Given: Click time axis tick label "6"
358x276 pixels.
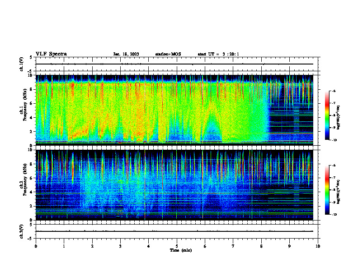Looking at the screenshot, I should [205, 246].
